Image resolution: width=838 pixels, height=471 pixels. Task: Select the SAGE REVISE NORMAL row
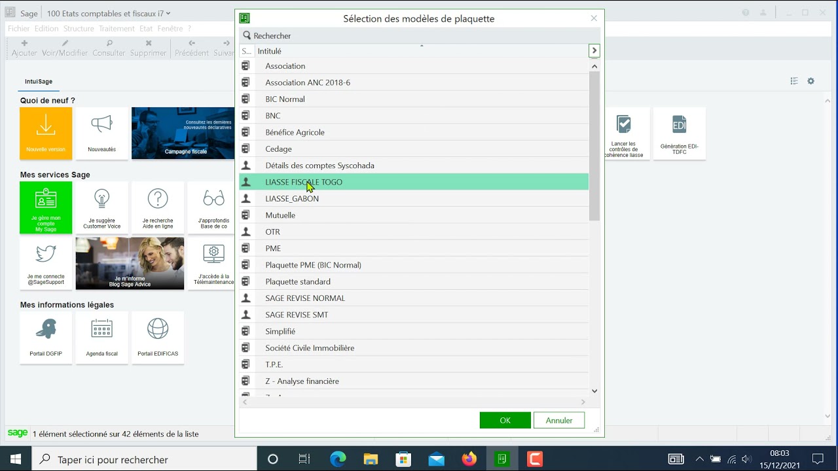point(414,298)
